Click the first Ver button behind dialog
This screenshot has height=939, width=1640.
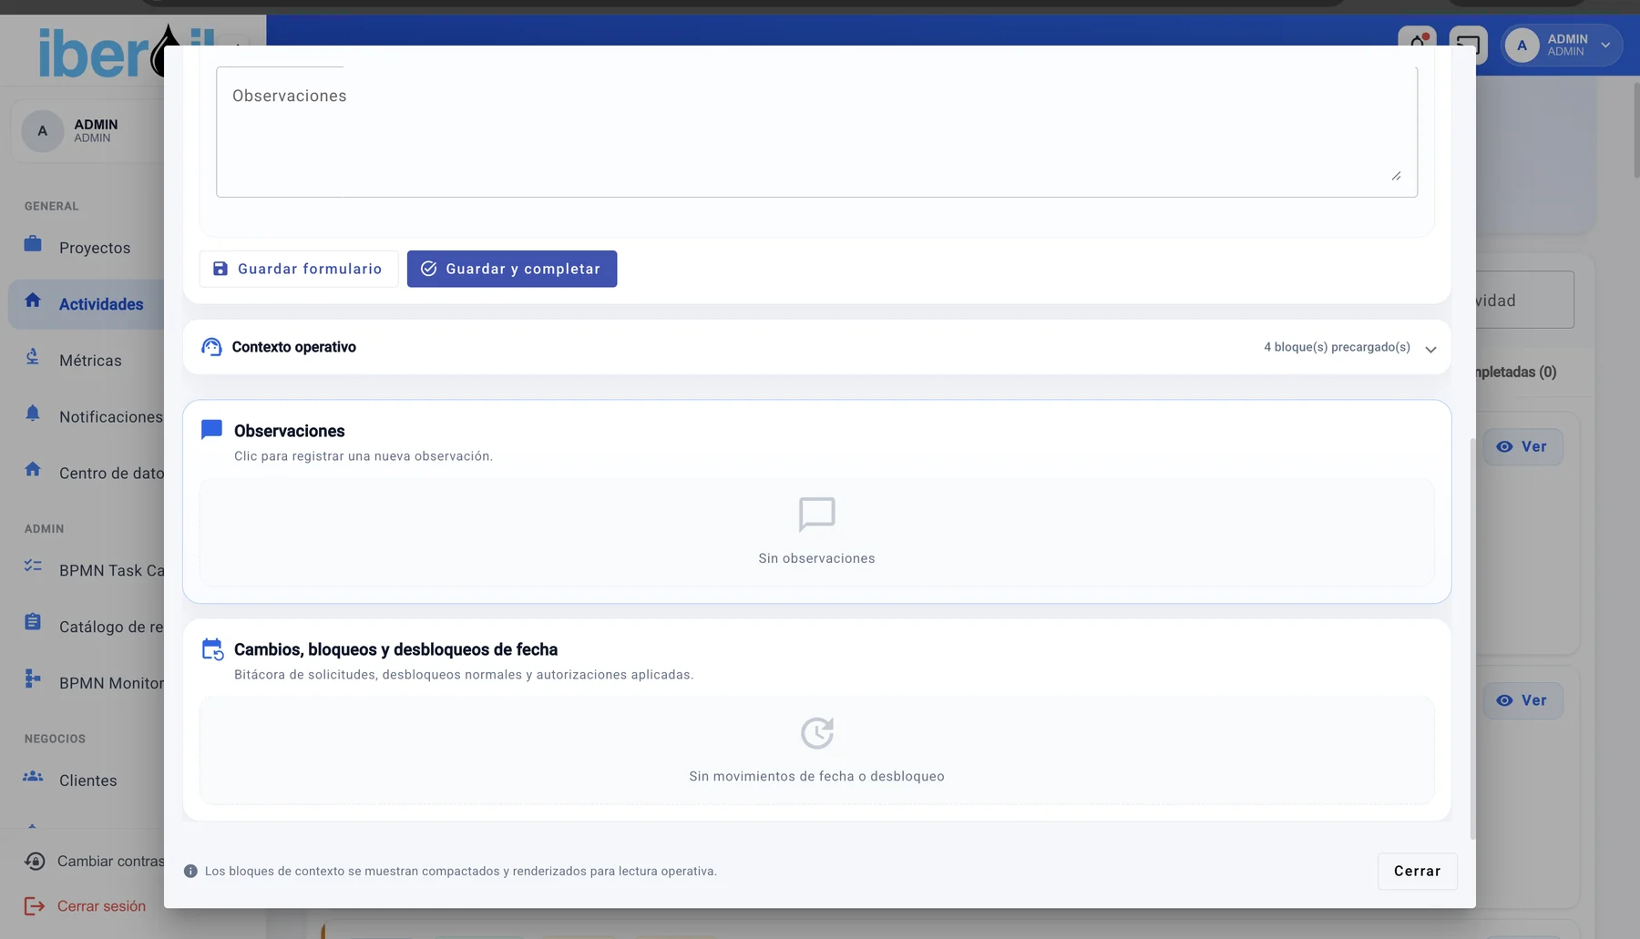click(1523, 447)
